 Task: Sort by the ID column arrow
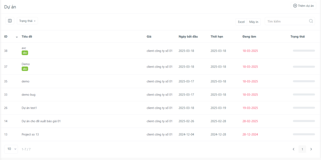17,37
